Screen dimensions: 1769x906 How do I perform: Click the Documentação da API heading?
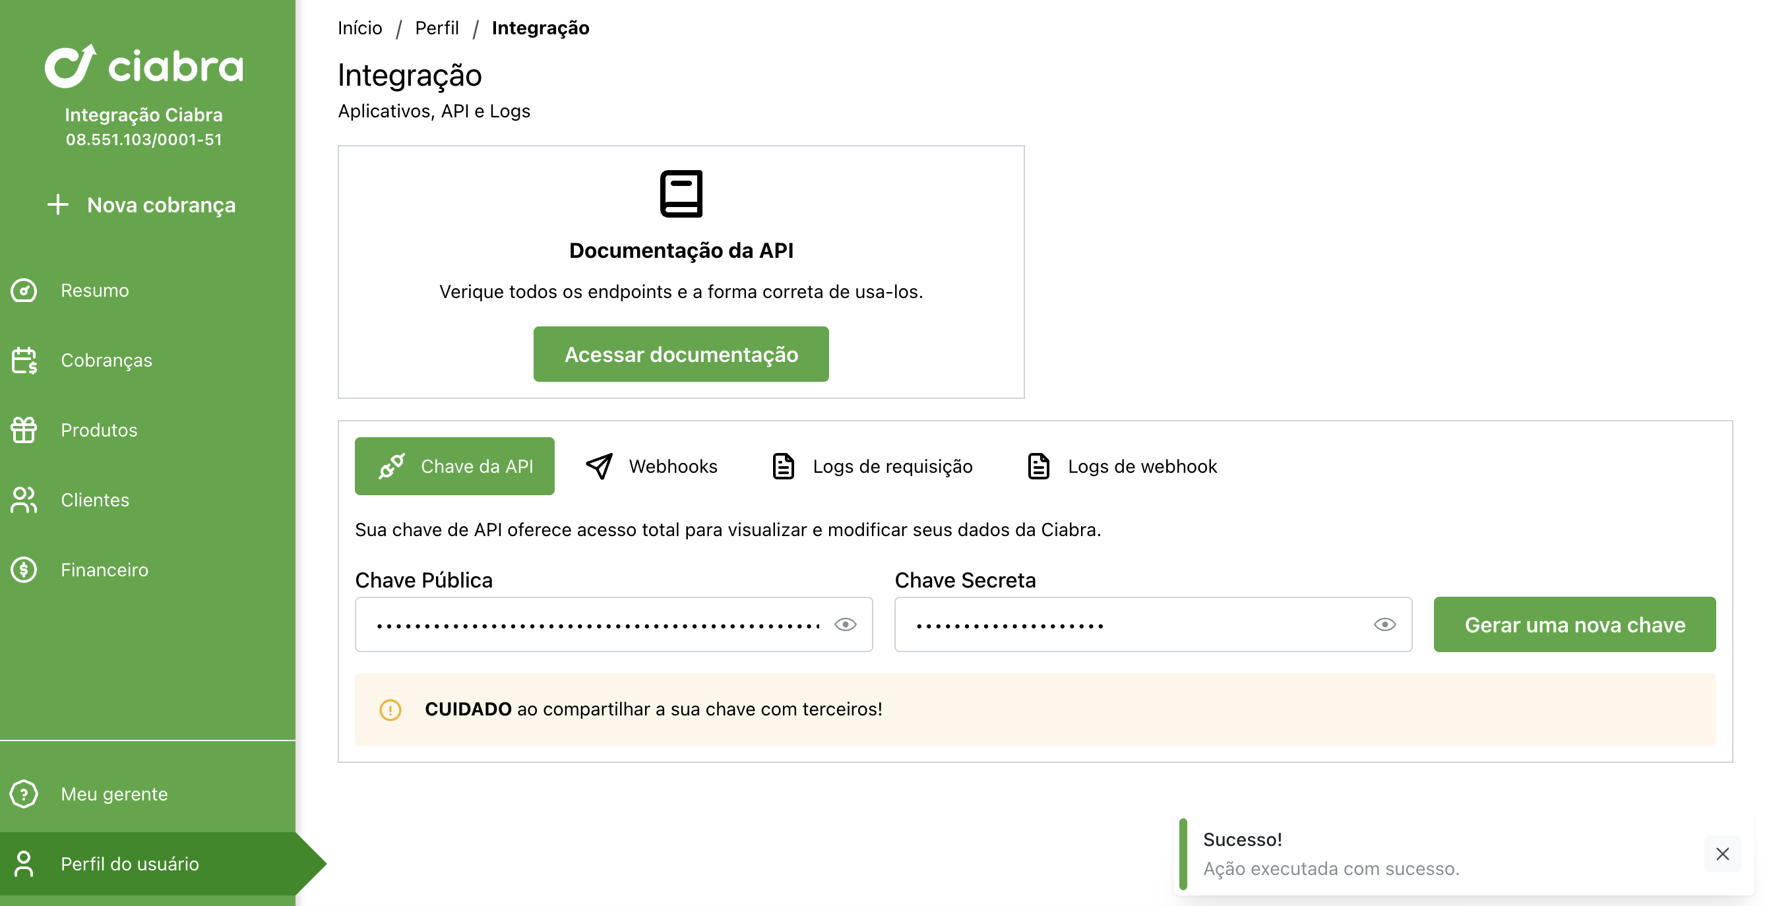681,251
